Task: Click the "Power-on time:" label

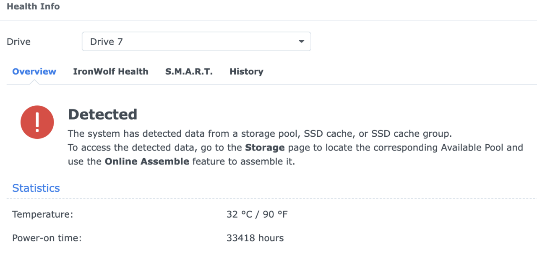Action: pos(47,238)
